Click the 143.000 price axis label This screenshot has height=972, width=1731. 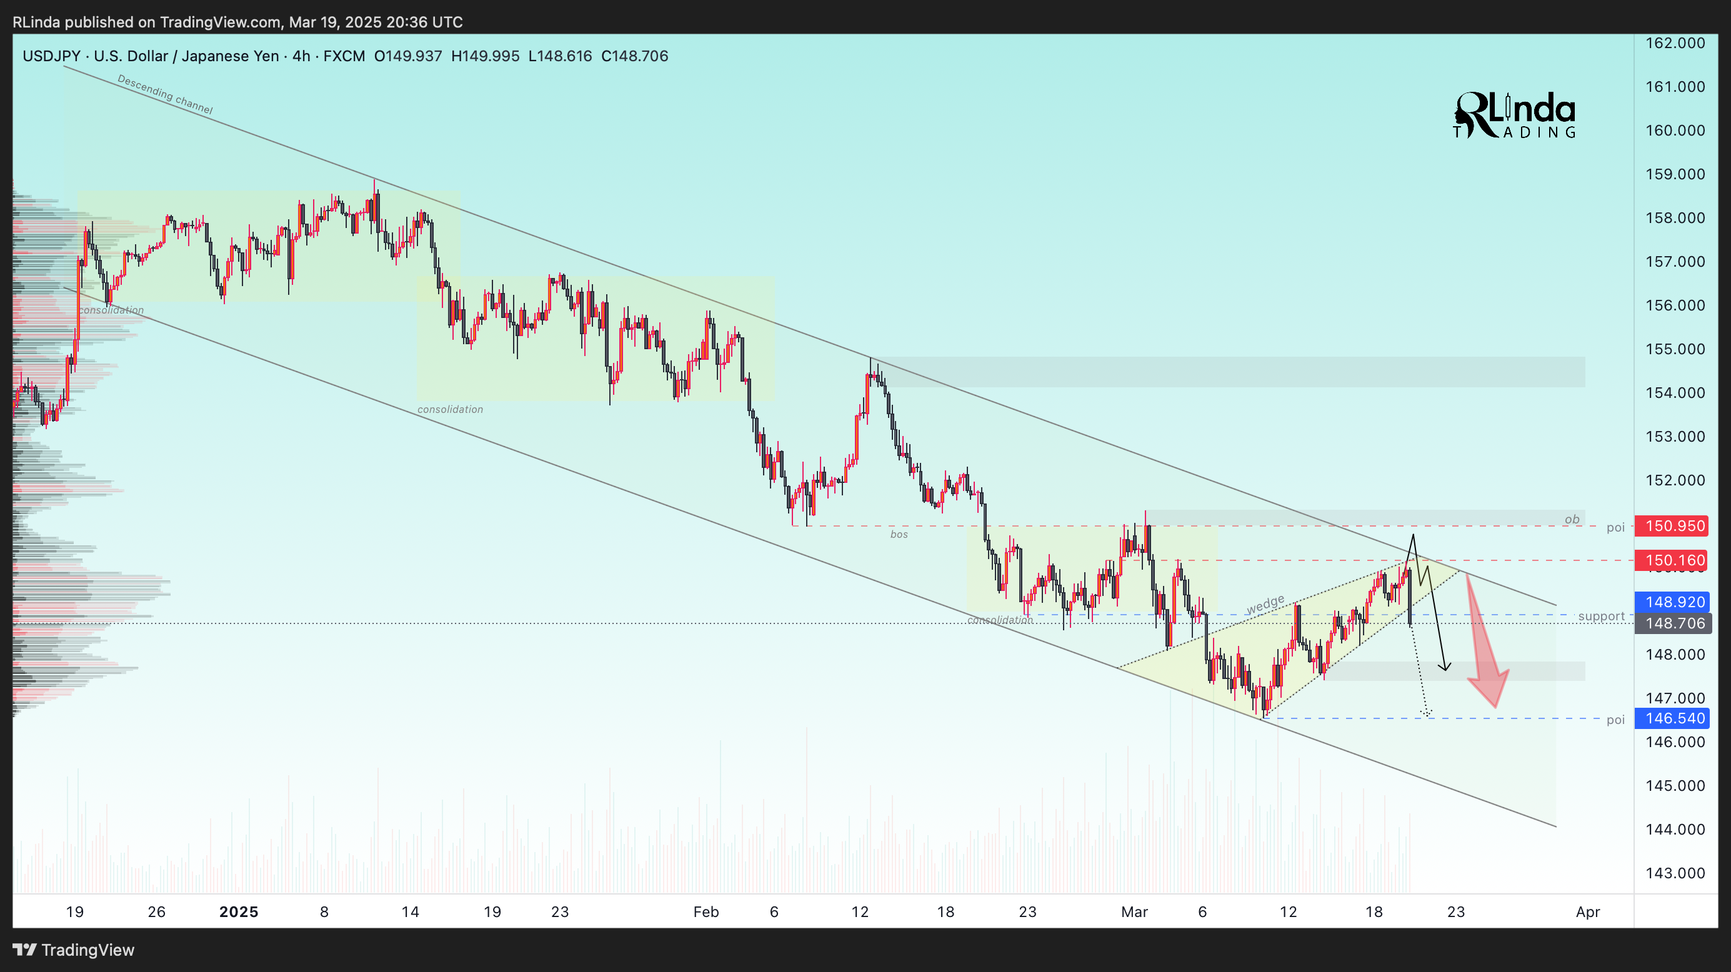[1675, 873]
